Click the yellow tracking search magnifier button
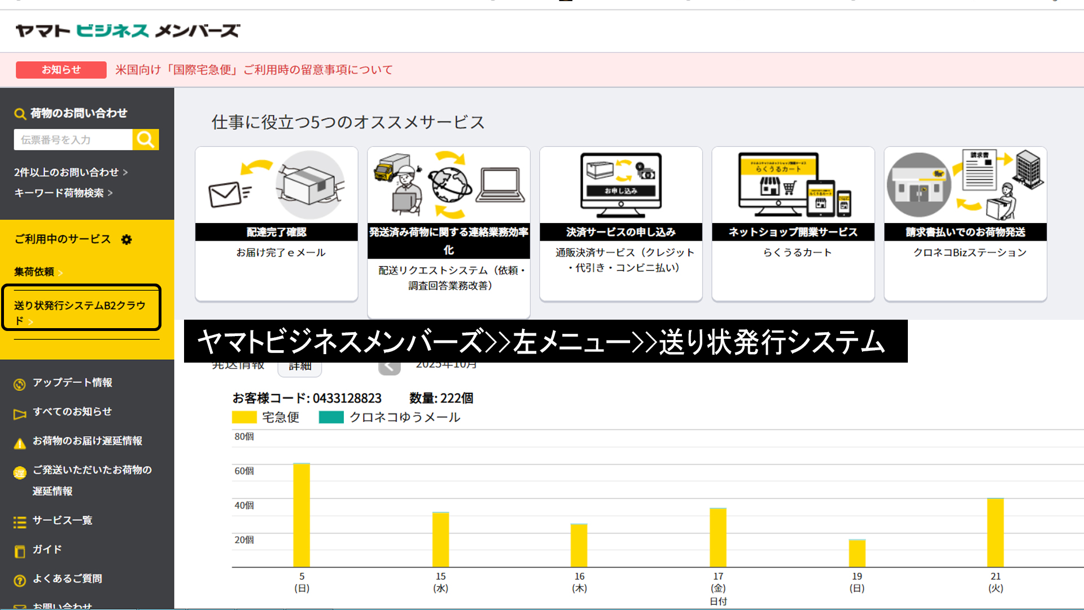The image size is (1084, 610). [x=146, y=140]
